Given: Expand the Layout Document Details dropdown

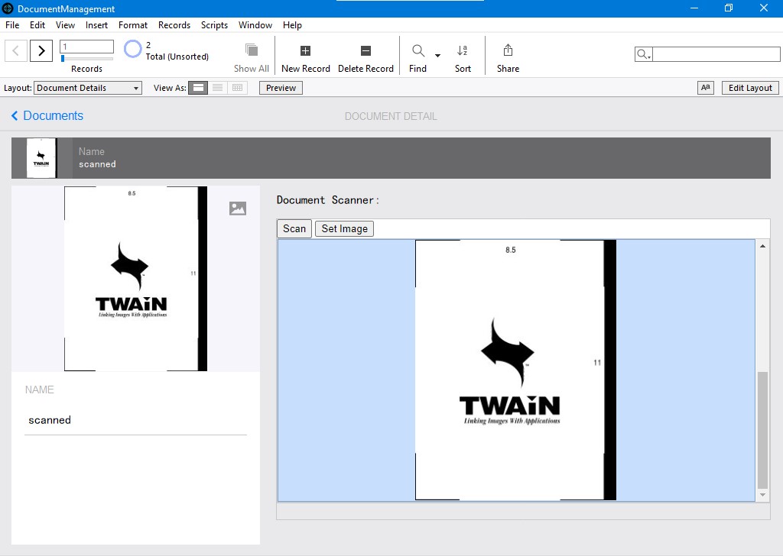Looking at the screenshot, I should click(x=136, y=89).
